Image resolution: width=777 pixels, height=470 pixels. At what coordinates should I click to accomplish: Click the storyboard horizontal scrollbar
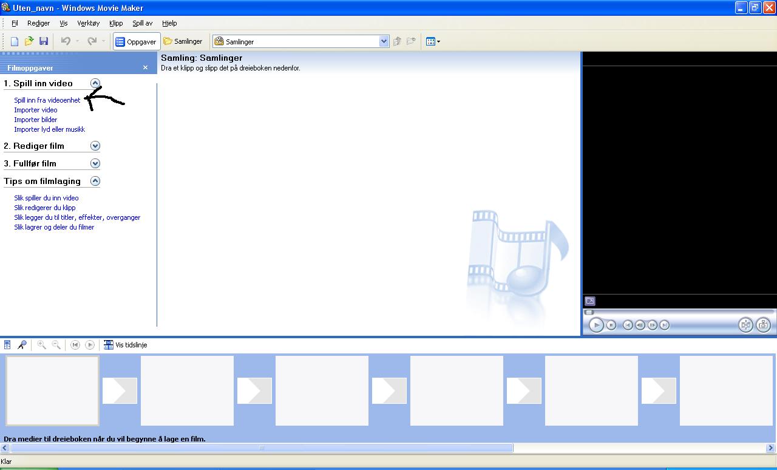click(262, 448)
